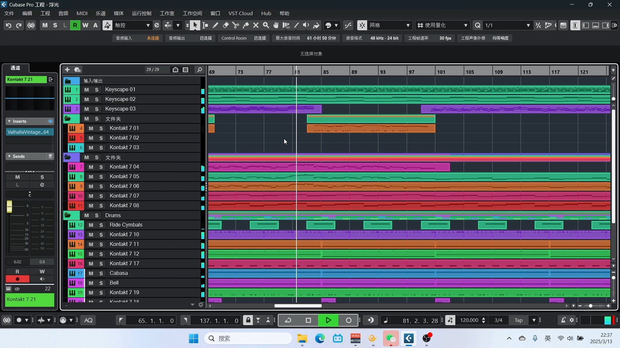The image size is (620, 348).
Task: Open the track search magnifier
Action: [200, 70]
